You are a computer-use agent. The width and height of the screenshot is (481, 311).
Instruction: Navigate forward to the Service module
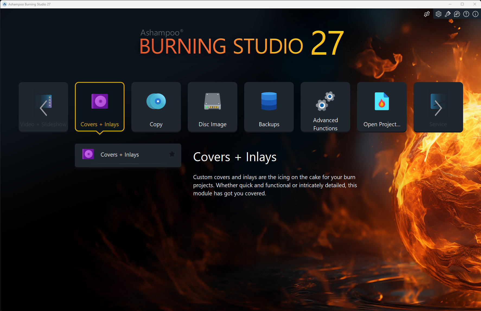coord(438,107)
